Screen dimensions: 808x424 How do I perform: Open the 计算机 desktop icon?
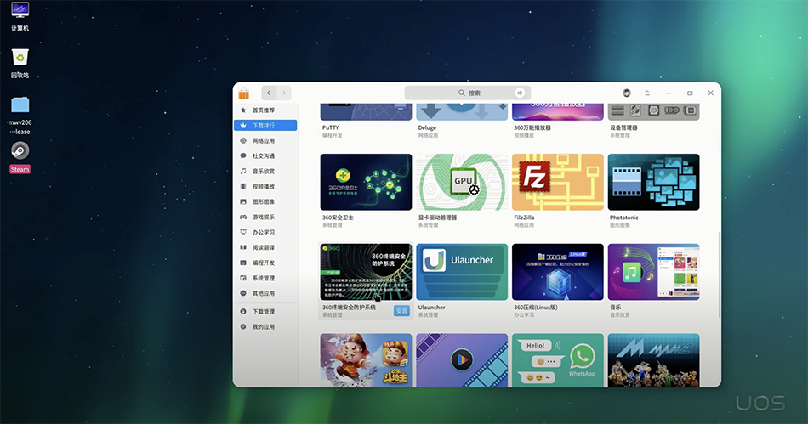[x=20, y=16]
